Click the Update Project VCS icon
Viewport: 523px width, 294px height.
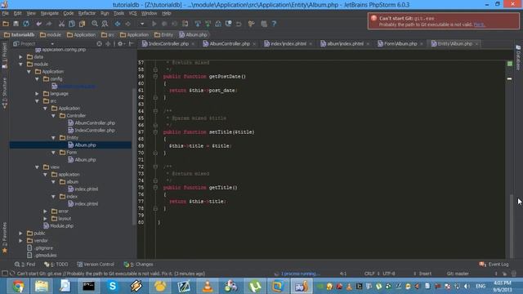click(x=198, y=24)
